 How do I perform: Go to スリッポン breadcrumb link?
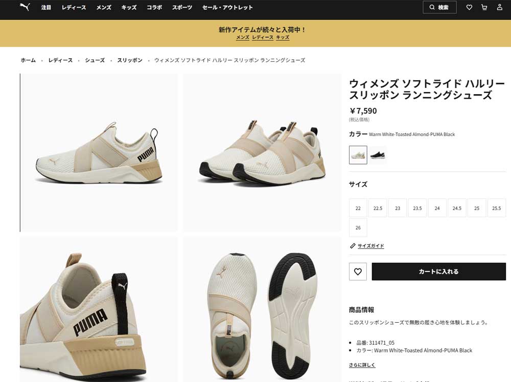(x=130, y=60)
